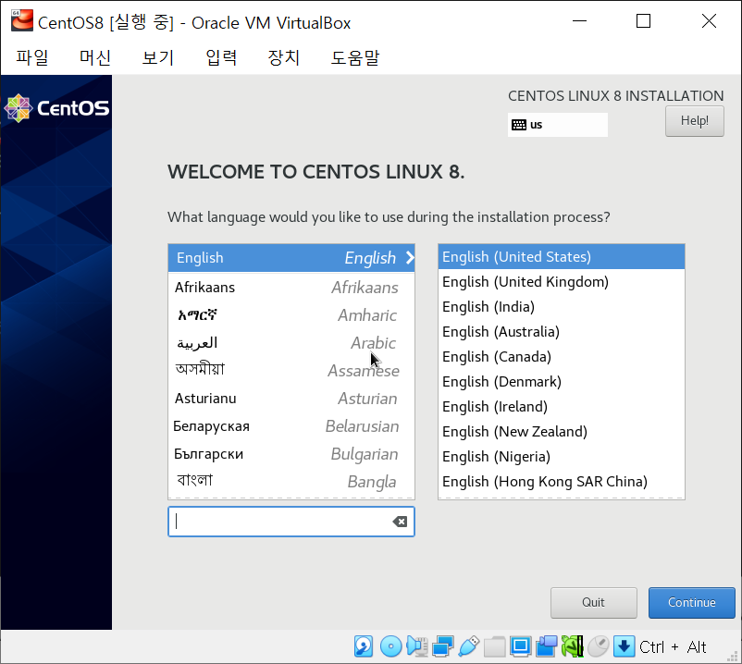Choose English (Australia) locale
Screen dimensions: 742x664
click(x=562, y=332)
